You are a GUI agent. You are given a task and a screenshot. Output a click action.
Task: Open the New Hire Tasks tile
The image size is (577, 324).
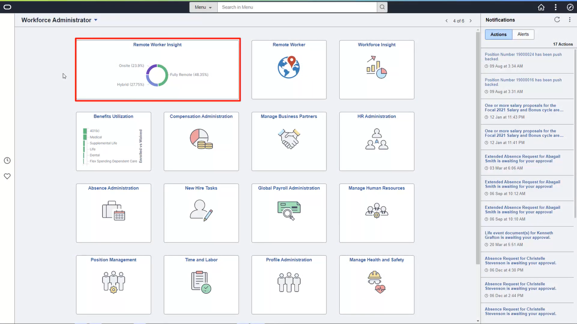(201, 213)
